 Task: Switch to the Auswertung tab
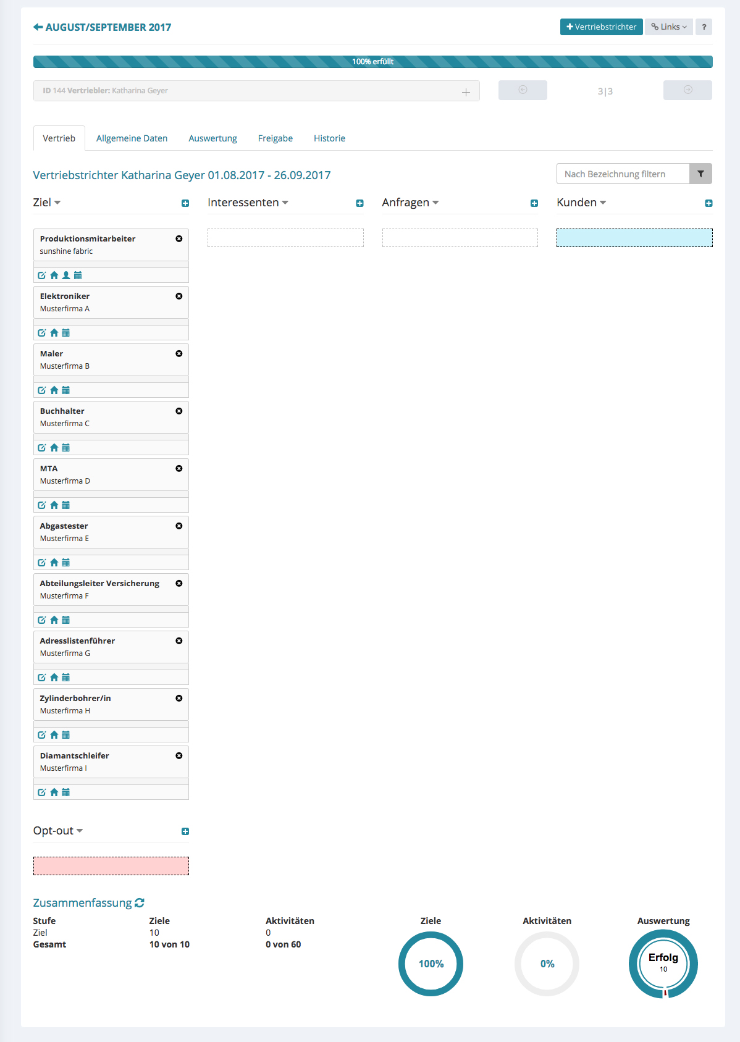pyautogui.click(x=212, y=138)
